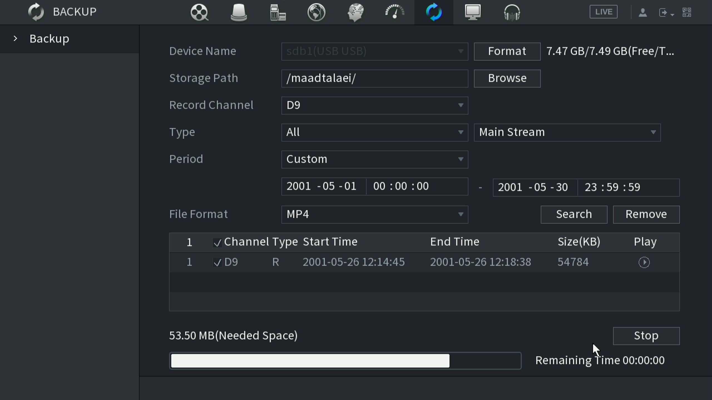Select Backup in the left sidebar

[49, 39]
